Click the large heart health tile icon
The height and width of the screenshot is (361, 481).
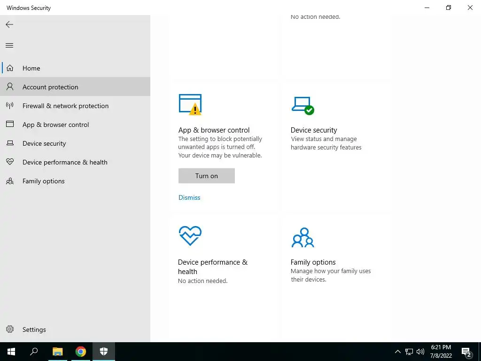click(x=190, y=236)
